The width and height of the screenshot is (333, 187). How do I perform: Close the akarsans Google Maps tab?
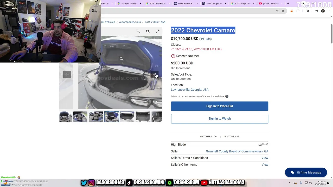pos(140,4)
